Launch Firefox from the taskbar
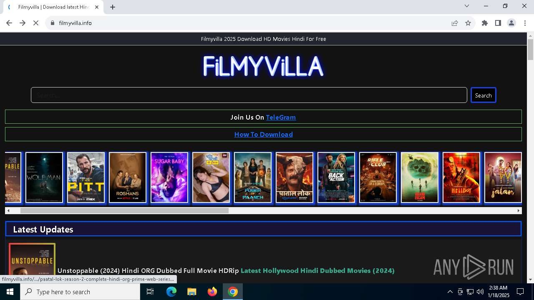Image resolution: width=534 pixels, height=300 pixels. coord(212,292)
